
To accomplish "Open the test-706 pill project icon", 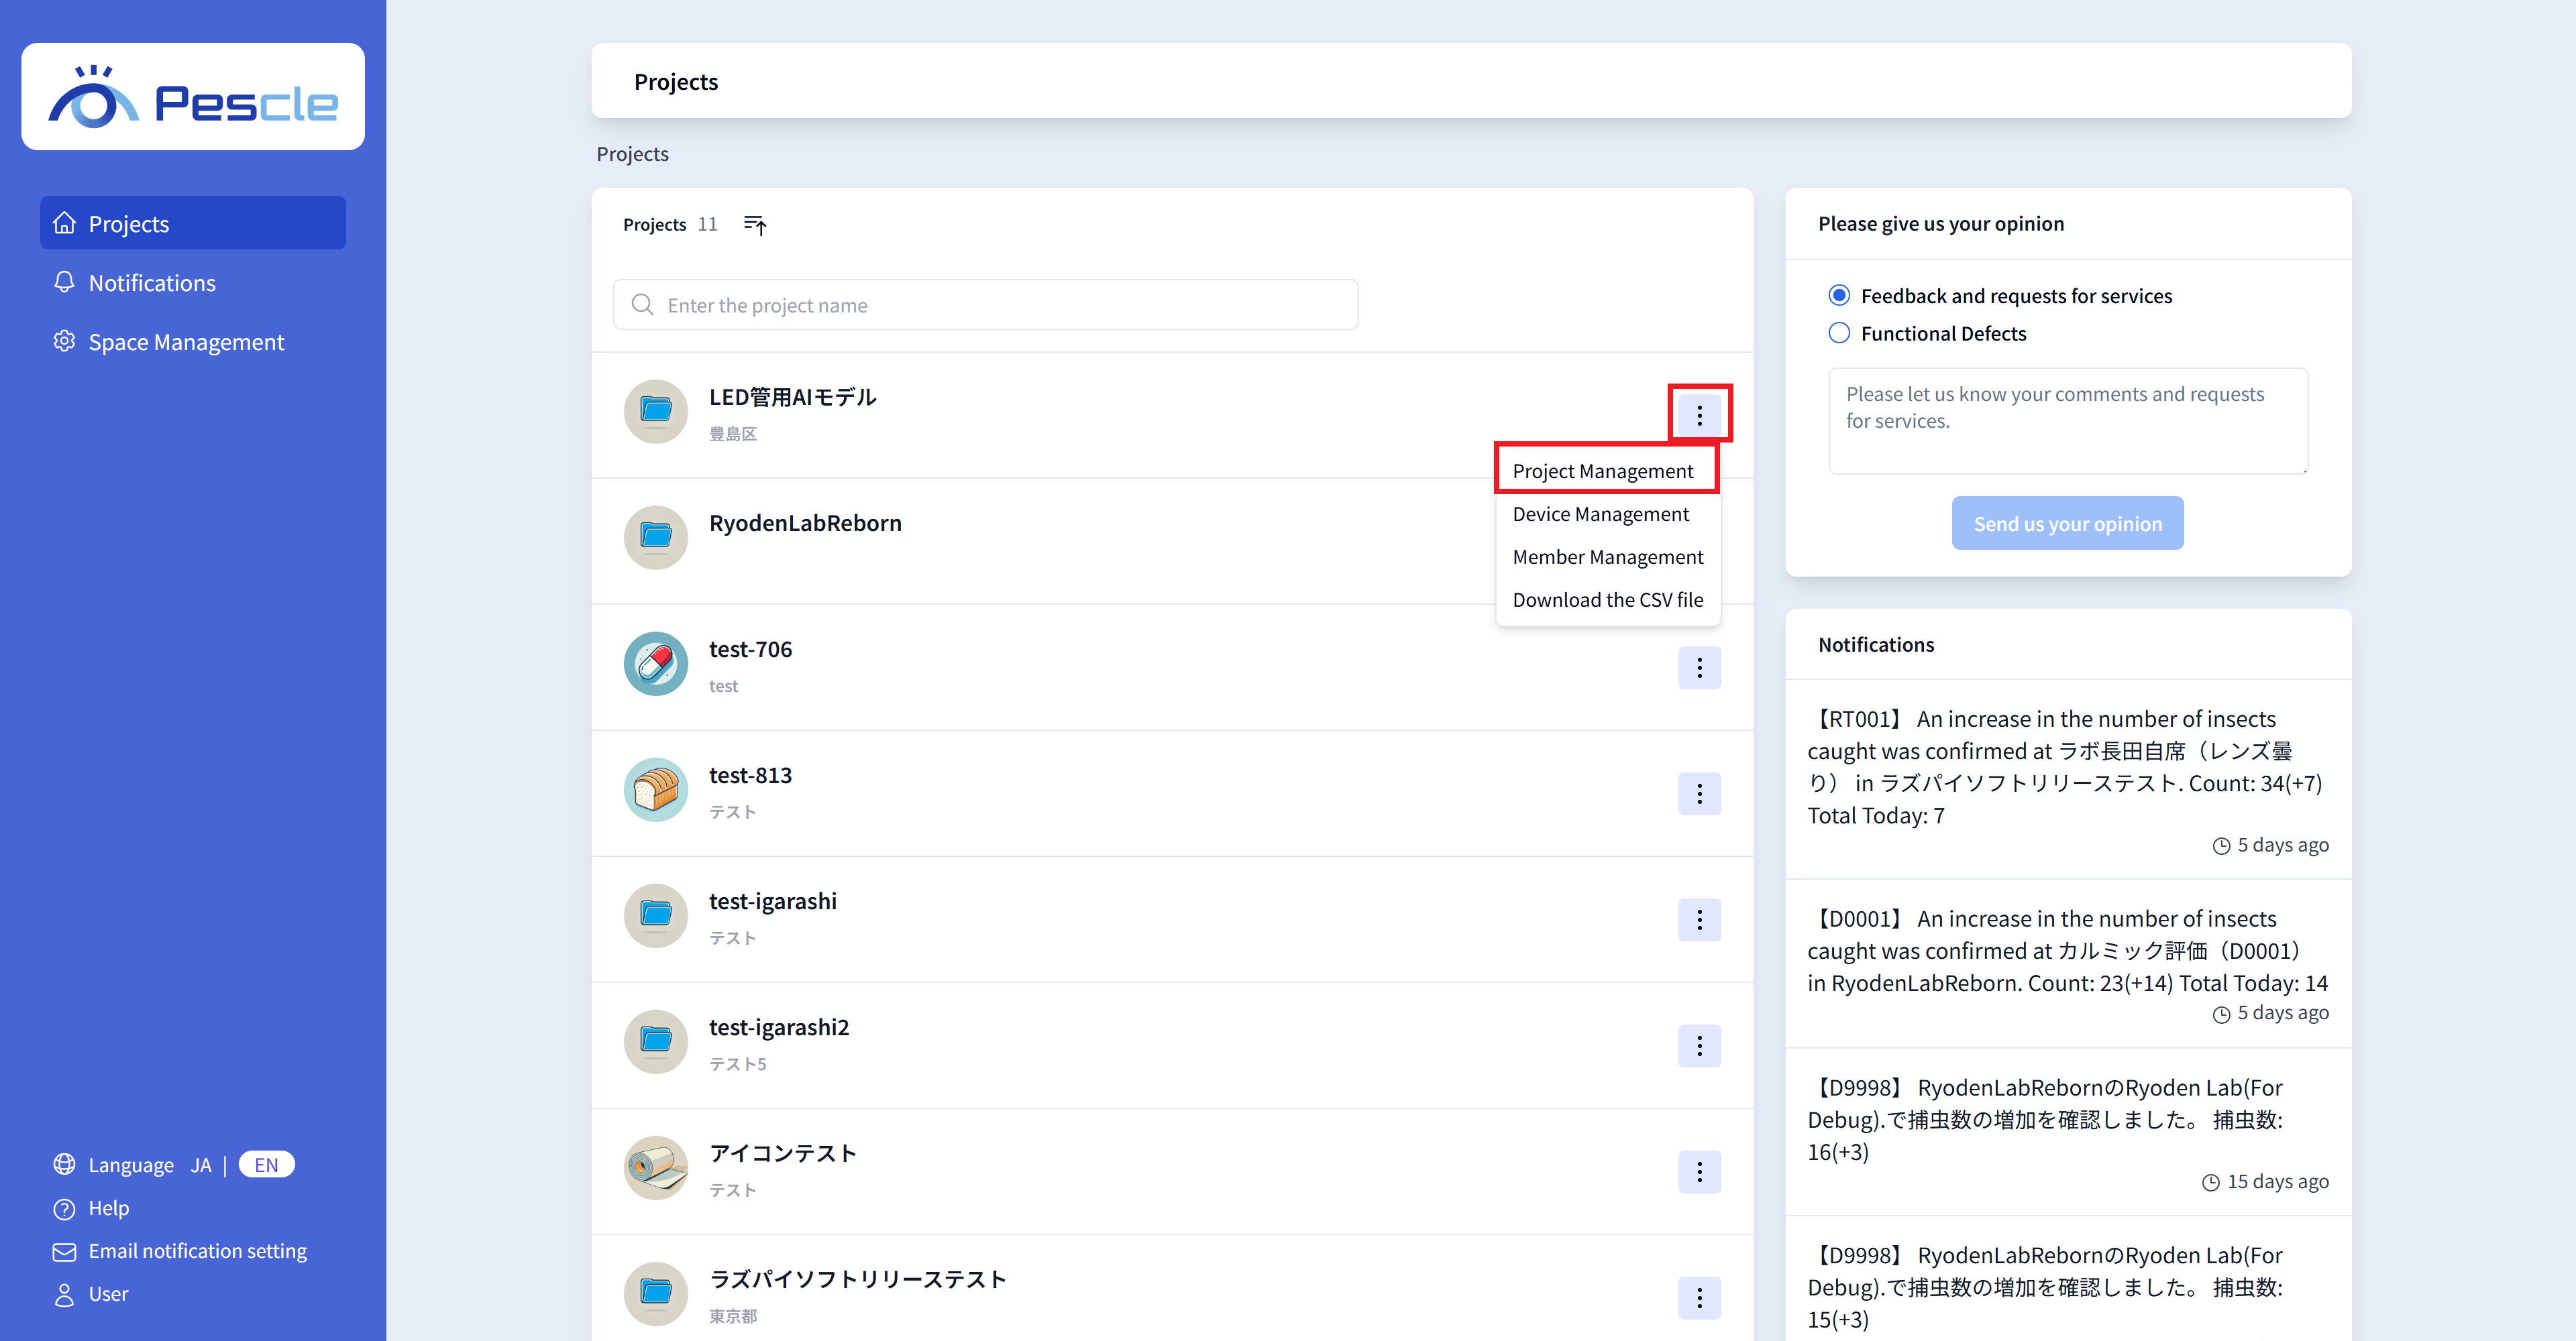I will [655, 664].
